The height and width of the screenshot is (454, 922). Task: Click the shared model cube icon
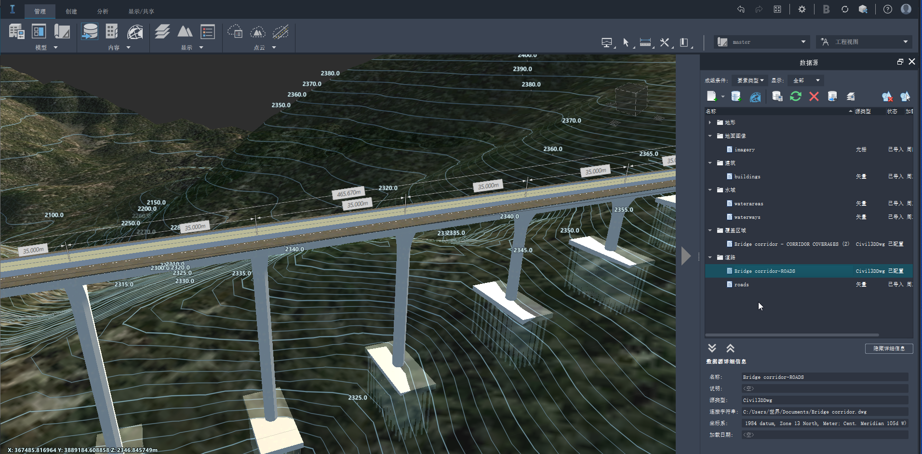point(863,9)
